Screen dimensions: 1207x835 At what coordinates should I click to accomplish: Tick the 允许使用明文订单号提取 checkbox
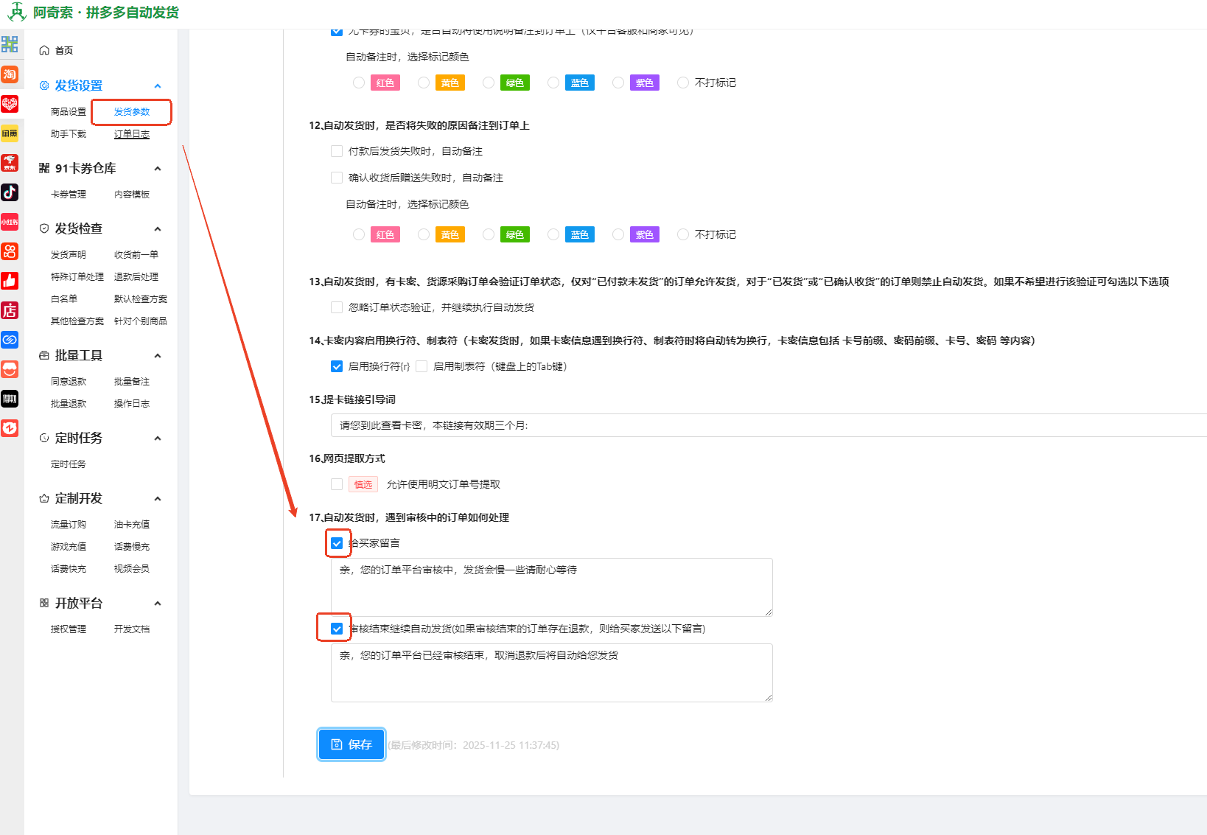337,484
